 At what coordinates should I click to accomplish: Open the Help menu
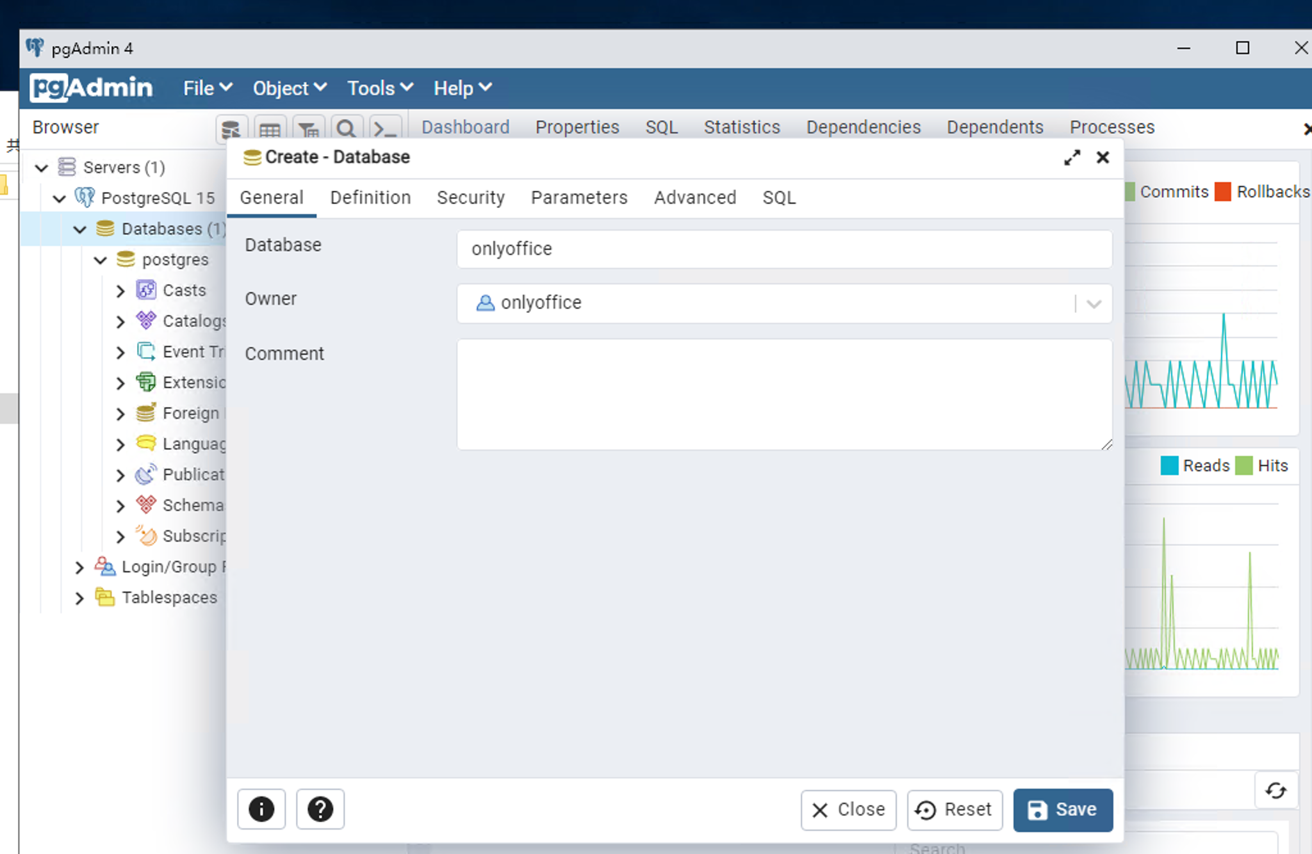tap(463, 88)
